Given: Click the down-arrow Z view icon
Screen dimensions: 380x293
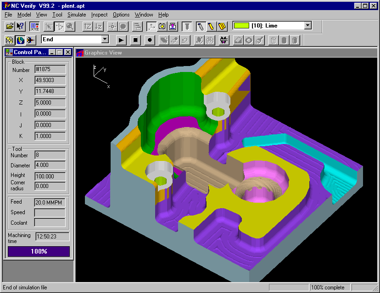Looking at the screenshot, I should [98, 26].
